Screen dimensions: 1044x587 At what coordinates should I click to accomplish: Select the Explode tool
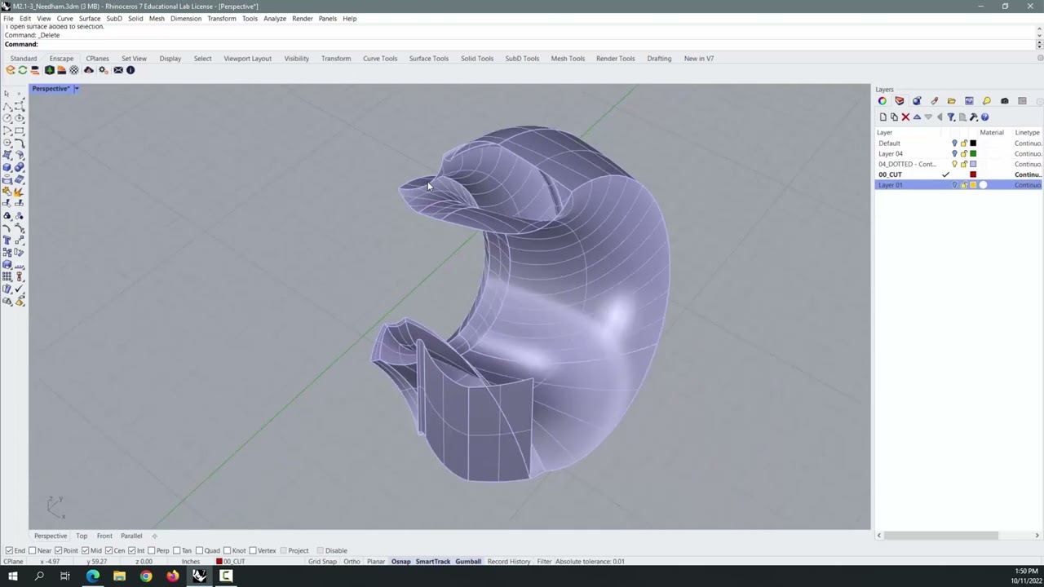coord(19,191)
